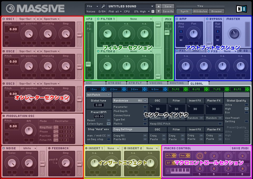Click the OSC1 Pitch value field
The width and height of the screenshot is (253, 179).
[x=12, y=29]
